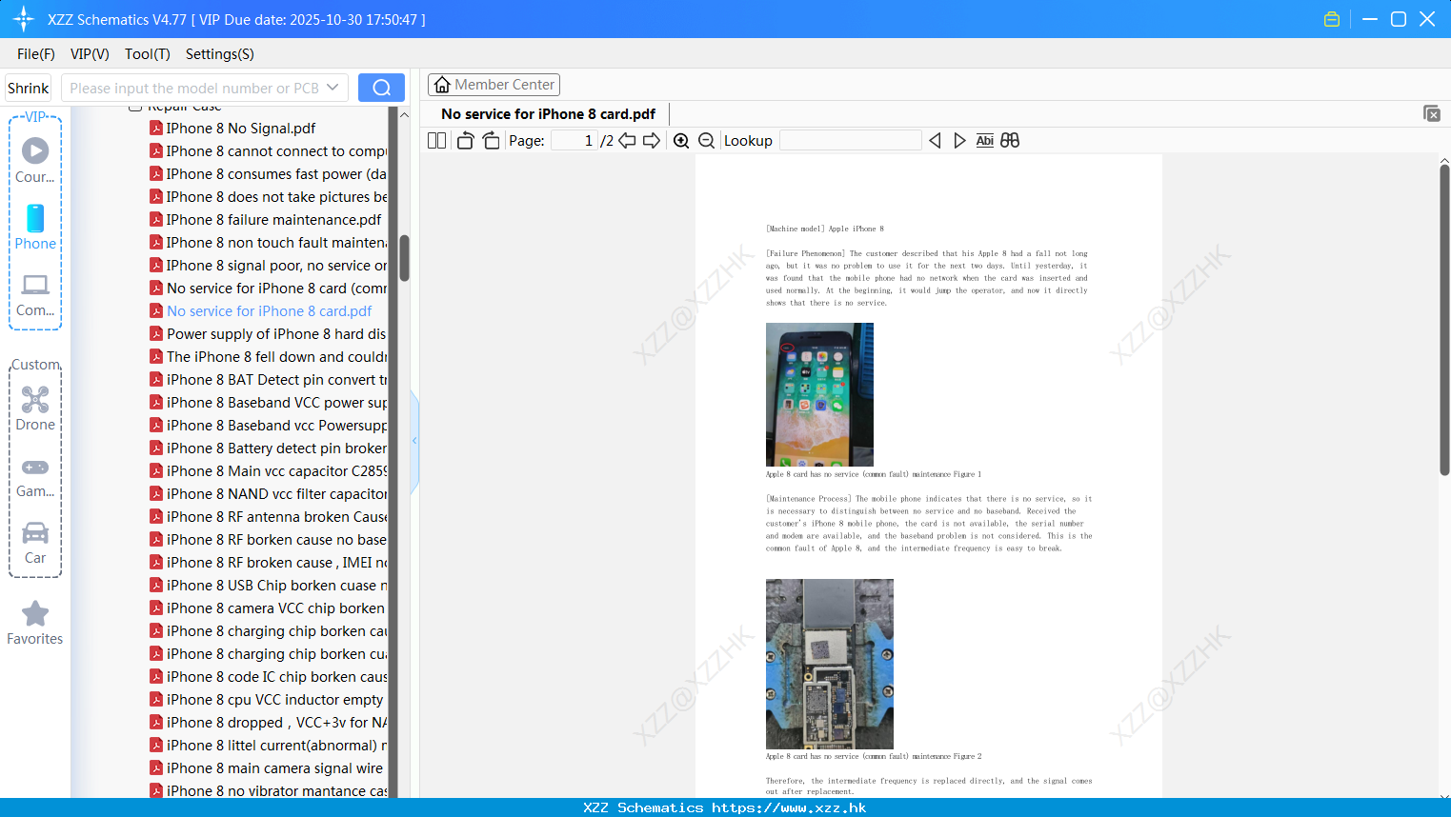
Task: Toggle the two-page view icon
Action: pos(436,141)
